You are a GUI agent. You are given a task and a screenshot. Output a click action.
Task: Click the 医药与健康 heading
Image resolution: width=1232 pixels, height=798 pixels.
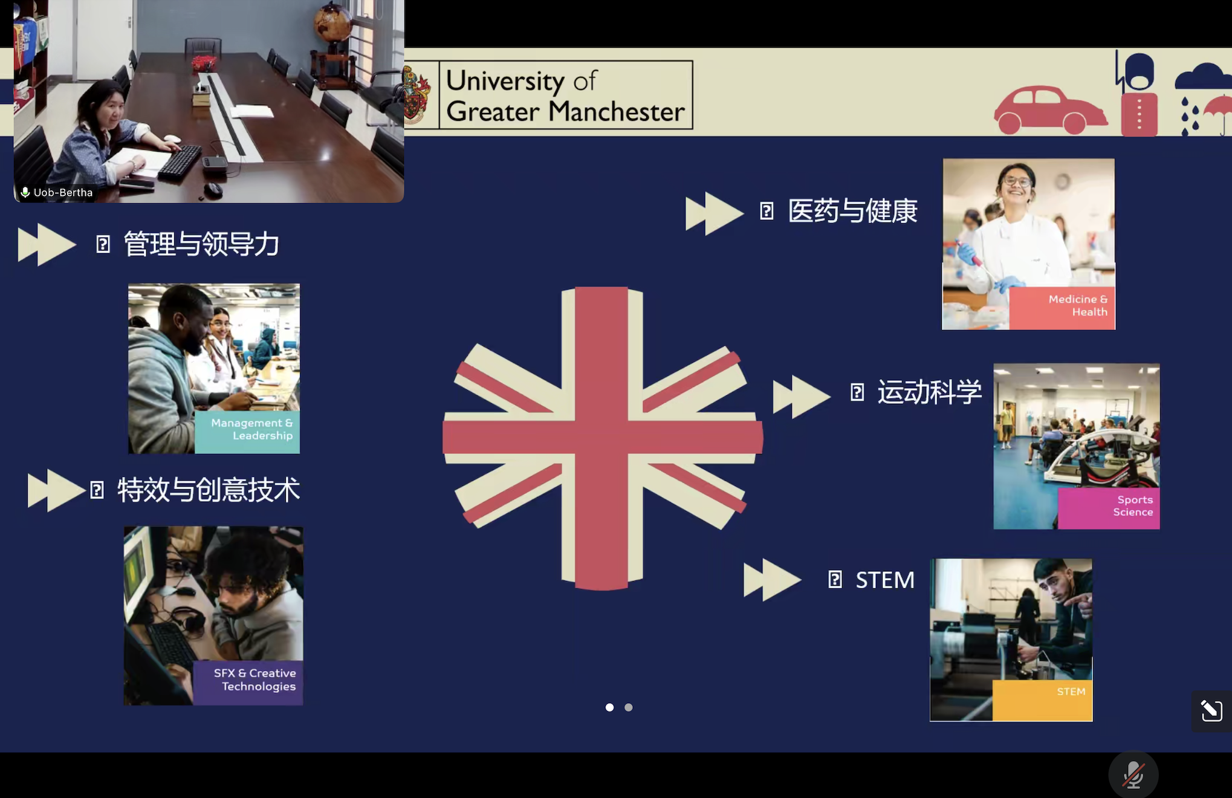[x=852, y=211]
